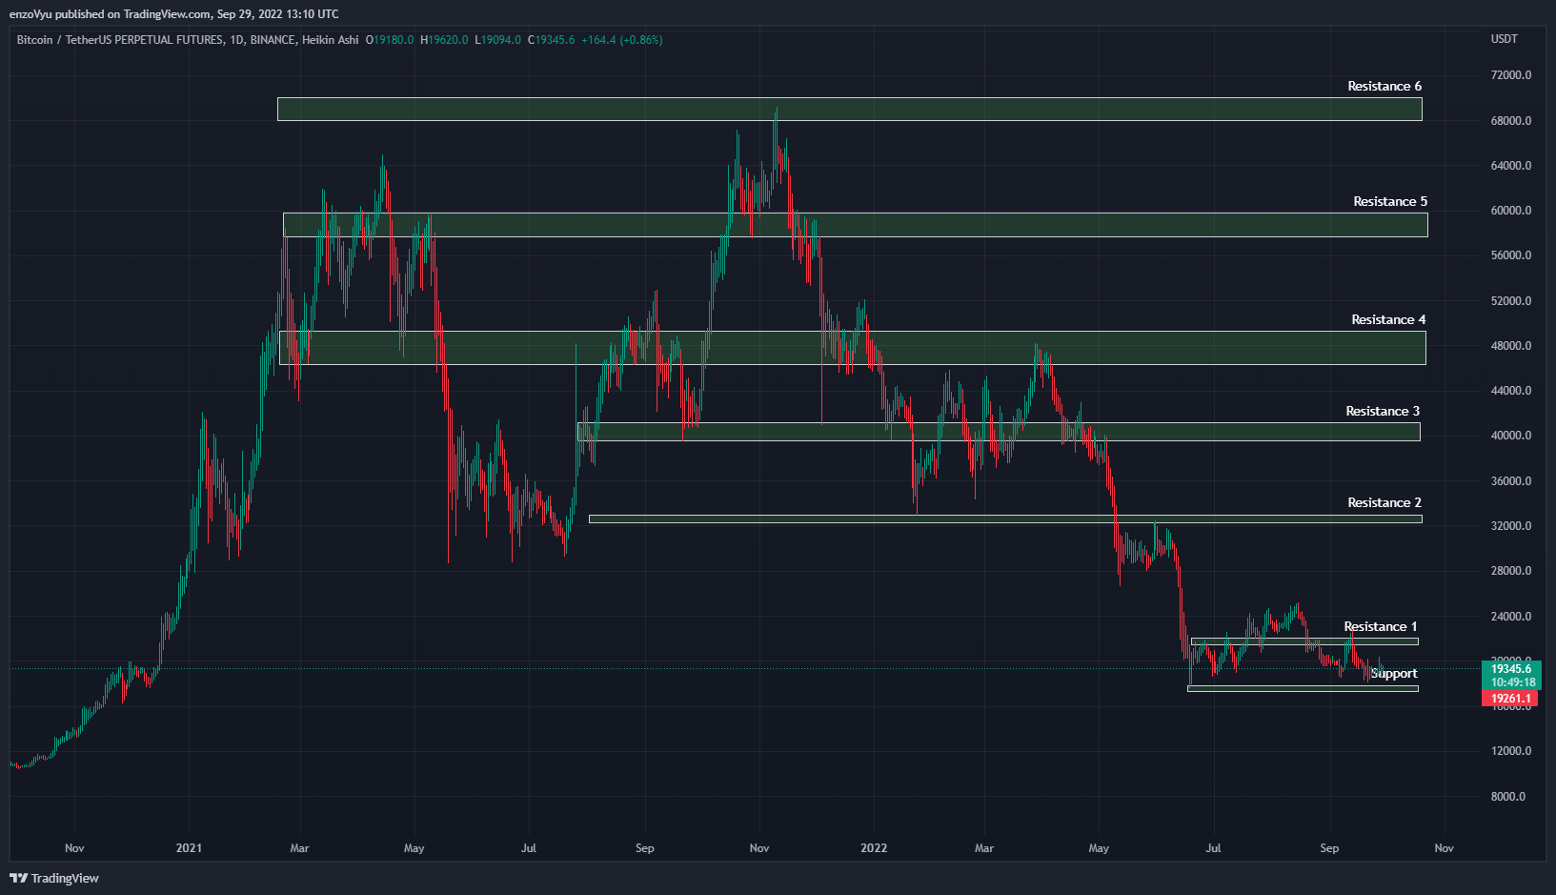Select the Resistance 2 label
This screenshot has width=1556, height=895.
(1384, 503)
